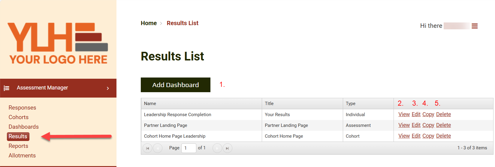Delete the Partner Landing Page row
Viewport: 495px width, 167px height.
443,125
